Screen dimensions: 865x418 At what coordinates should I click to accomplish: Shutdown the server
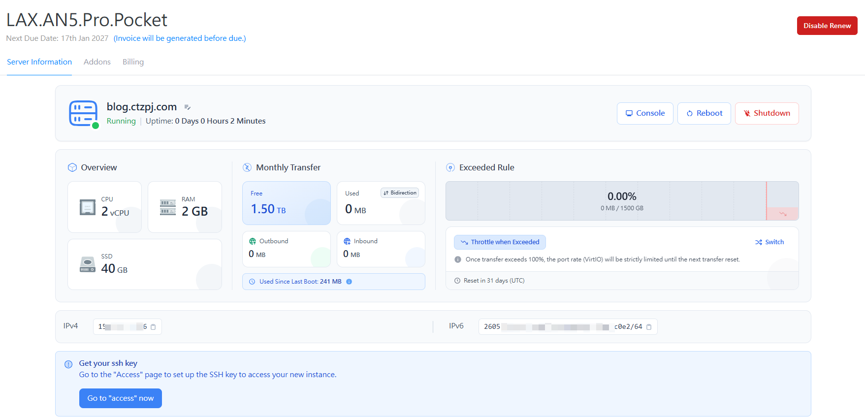[767, 113]
